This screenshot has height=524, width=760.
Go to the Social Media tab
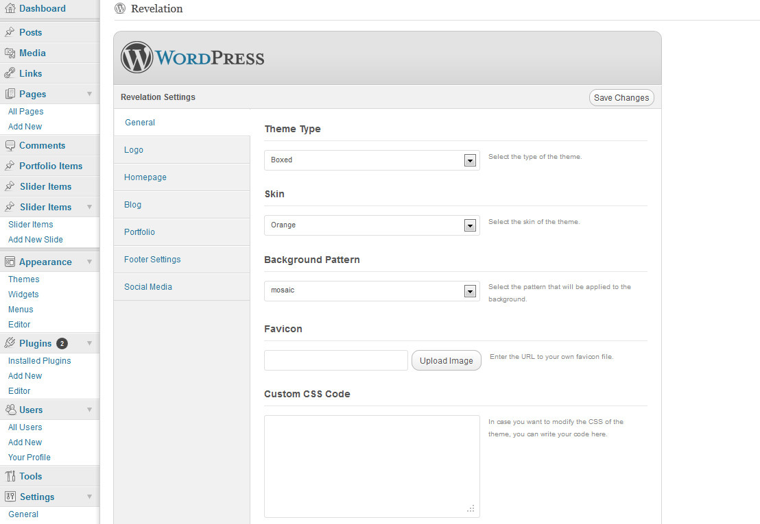pos(182,287)
